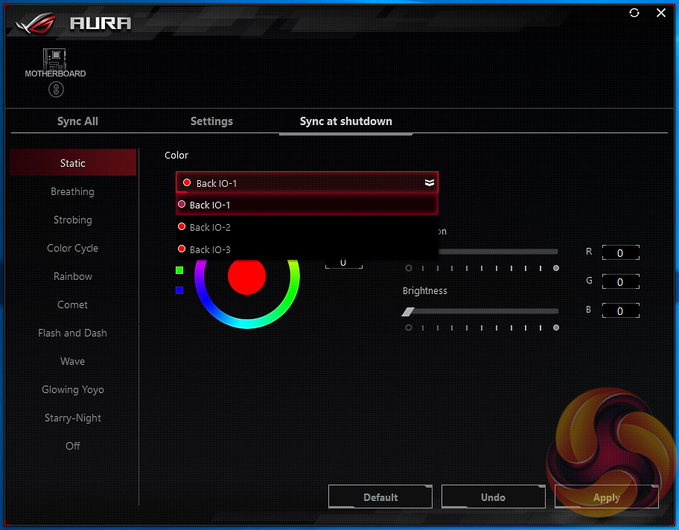Screen dimensions: 679x530
Task: Select Back IO-2 from dropdown list
Action: [x=307, y=227]
